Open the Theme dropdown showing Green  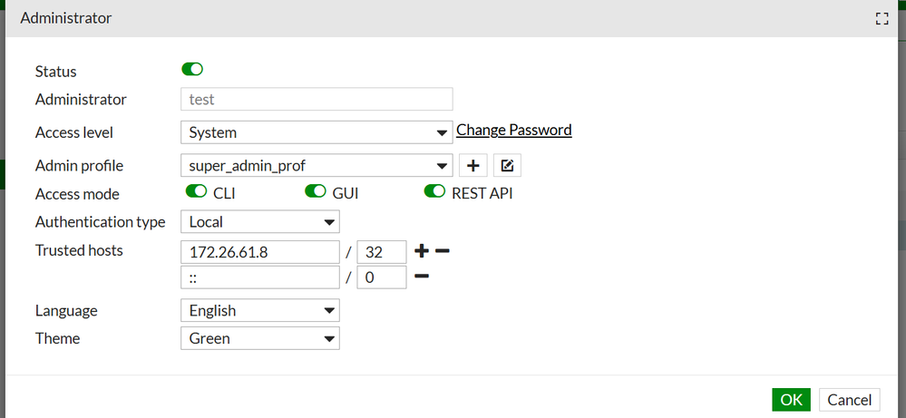259,338
